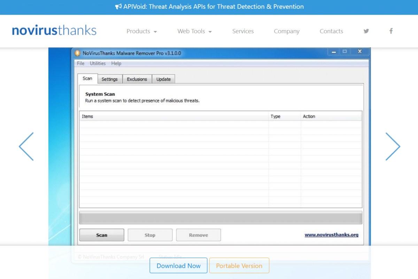
Task: Click the novirusthanks logo
Action: 54,31
